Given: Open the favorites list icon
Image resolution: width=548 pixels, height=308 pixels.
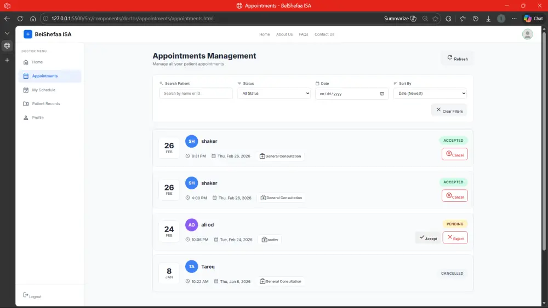Looking at the screenshot, I should (x=463, y=19).
